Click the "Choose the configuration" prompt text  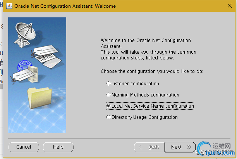click(152, 71)
